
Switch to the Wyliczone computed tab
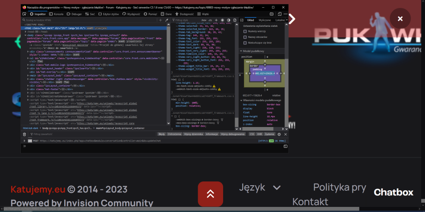[264, 20]
